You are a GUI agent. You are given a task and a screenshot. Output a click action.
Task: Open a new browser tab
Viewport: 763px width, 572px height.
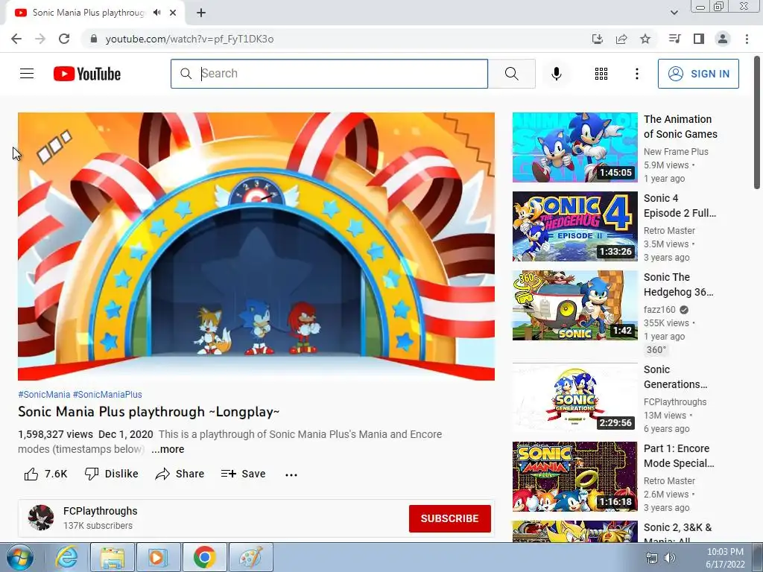click(201, 13)
